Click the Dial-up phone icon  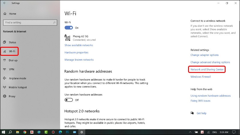[x=4, y=60]
